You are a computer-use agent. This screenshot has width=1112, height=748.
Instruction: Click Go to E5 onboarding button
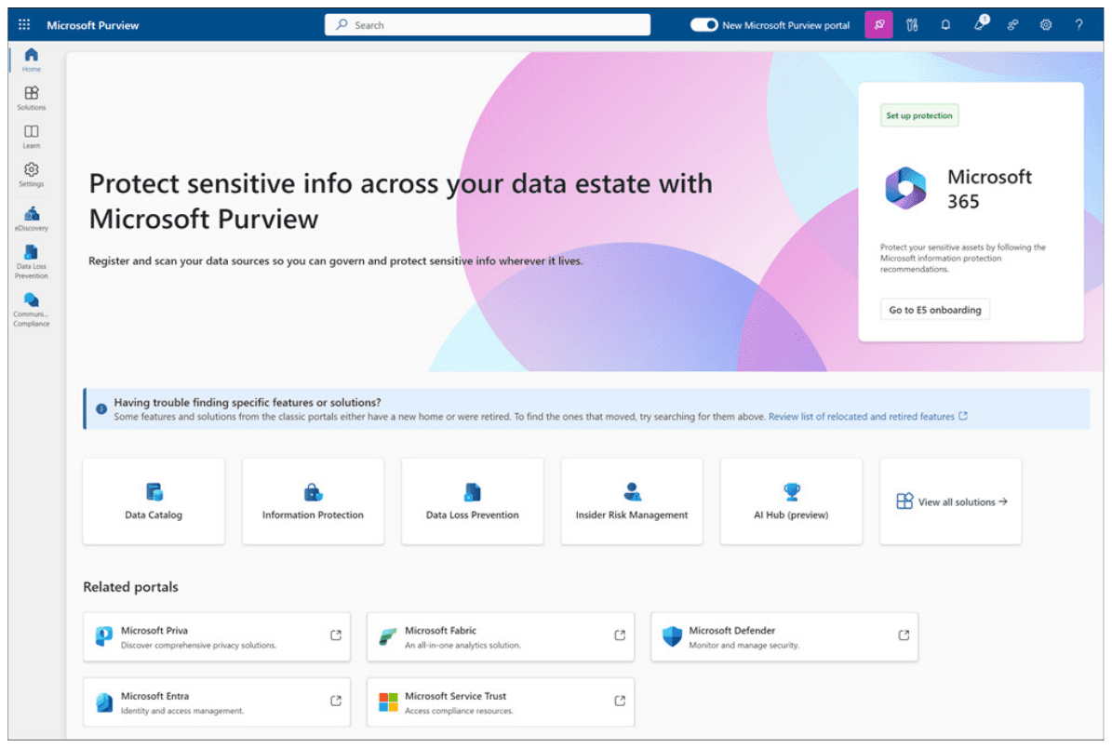coord(934,310)
